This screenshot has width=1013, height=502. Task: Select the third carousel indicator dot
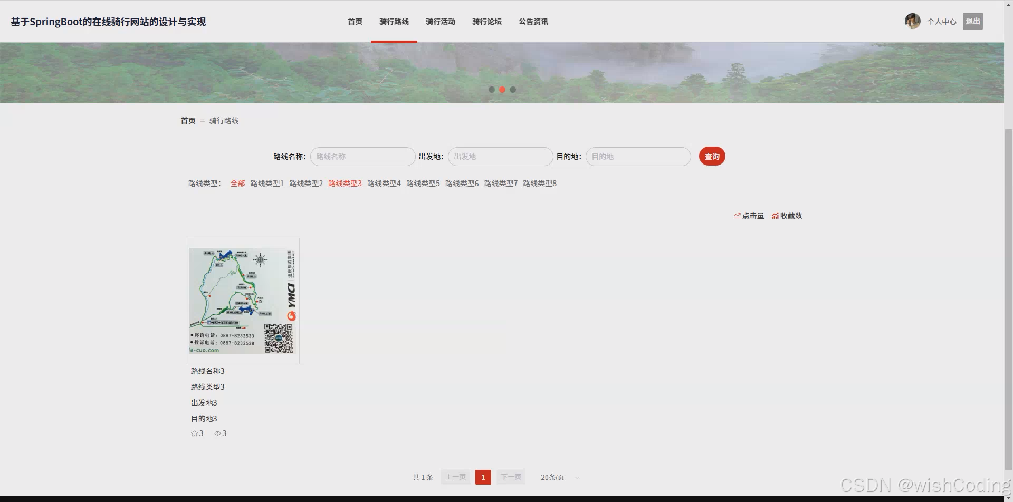click(x=513, y=90)
